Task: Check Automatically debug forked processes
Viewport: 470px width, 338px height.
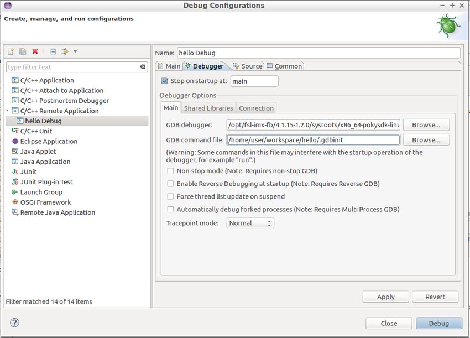Action: pos(170,209)
